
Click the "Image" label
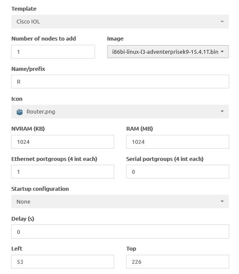tap(115, 39)
